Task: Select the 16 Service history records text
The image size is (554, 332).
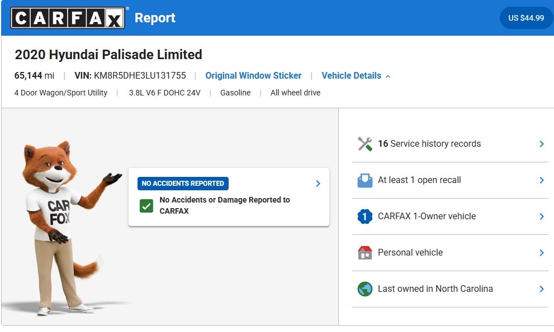Action: click(x=429, y=144)
